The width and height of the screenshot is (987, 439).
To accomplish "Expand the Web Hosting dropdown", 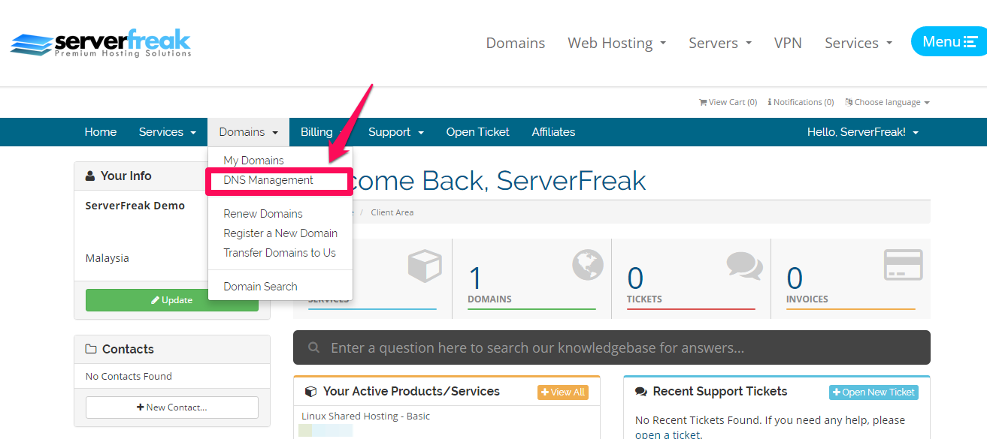I will coord(617,43).
